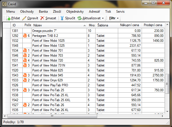Click ID cell 1533
Image resolution: width=172 pixels, height=127 pixels.
[17, 80]
